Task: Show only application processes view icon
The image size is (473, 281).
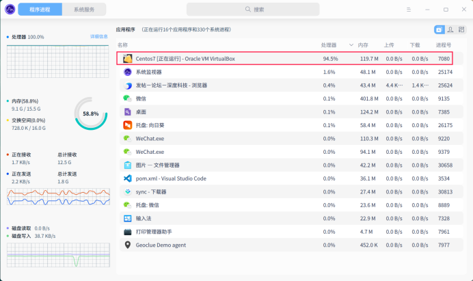Action: pyautogui.click(x=440, y=29)
